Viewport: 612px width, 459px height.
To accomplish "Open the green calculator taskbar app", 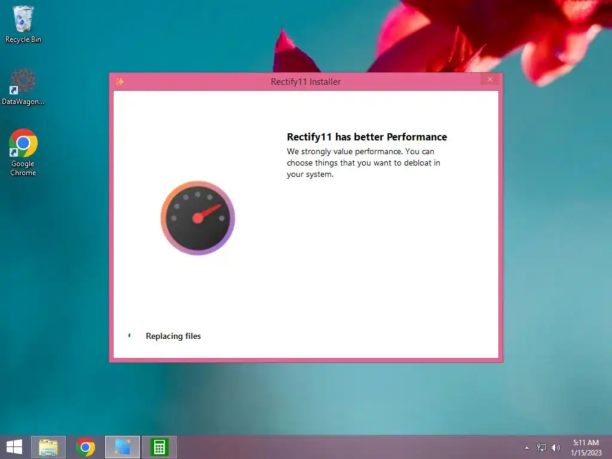I will pos(159,447).
